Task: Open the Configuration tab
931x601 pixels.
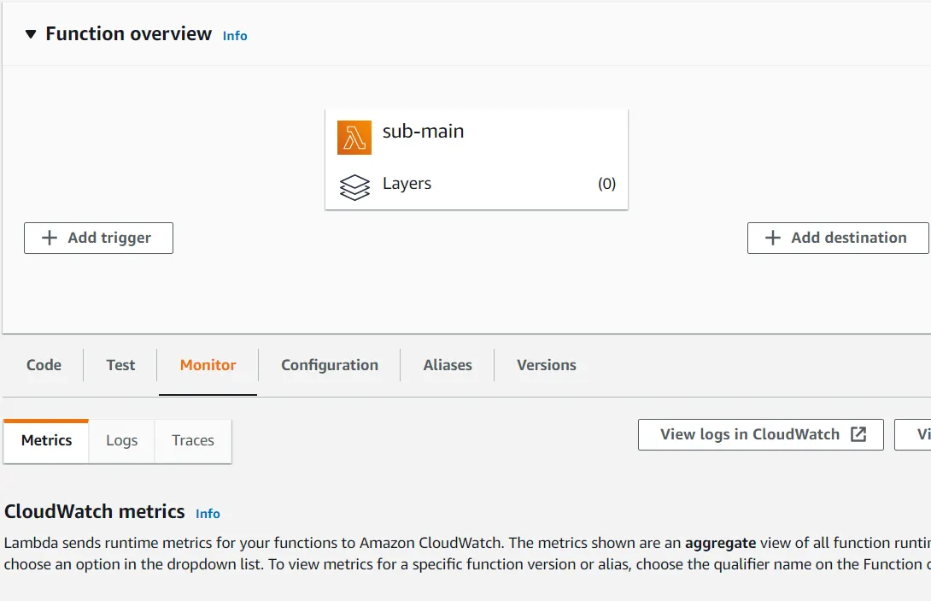Action: click(330, 365)
